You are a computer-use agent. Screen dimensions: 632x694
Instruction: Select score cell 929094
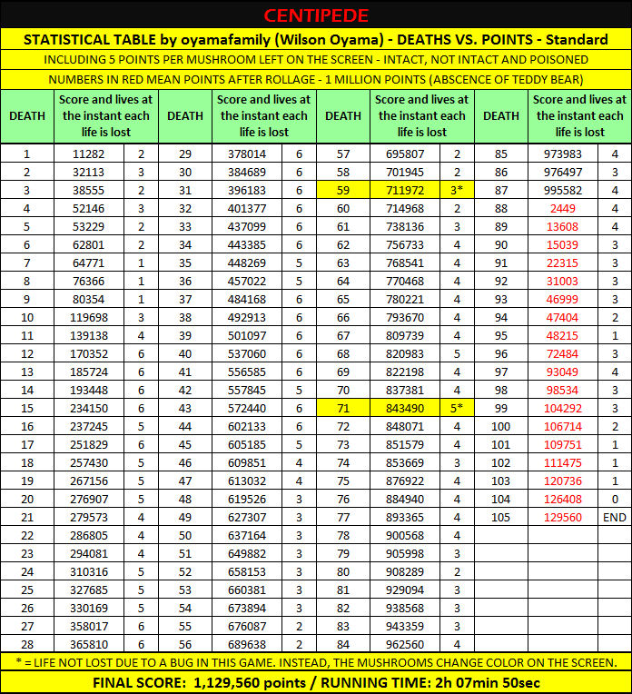click(x=405, y=590)
